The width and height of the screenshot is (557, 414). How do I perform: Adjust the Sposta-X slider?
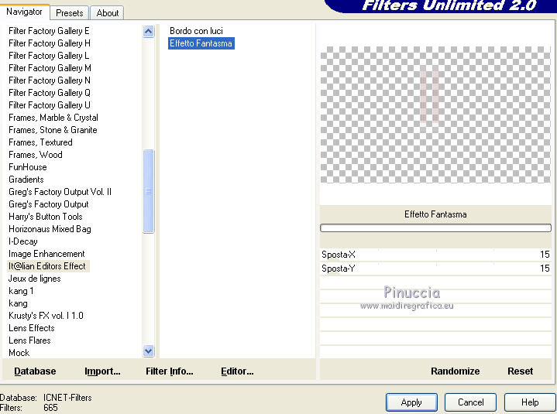pyautogui.click(x=435, y=255)
